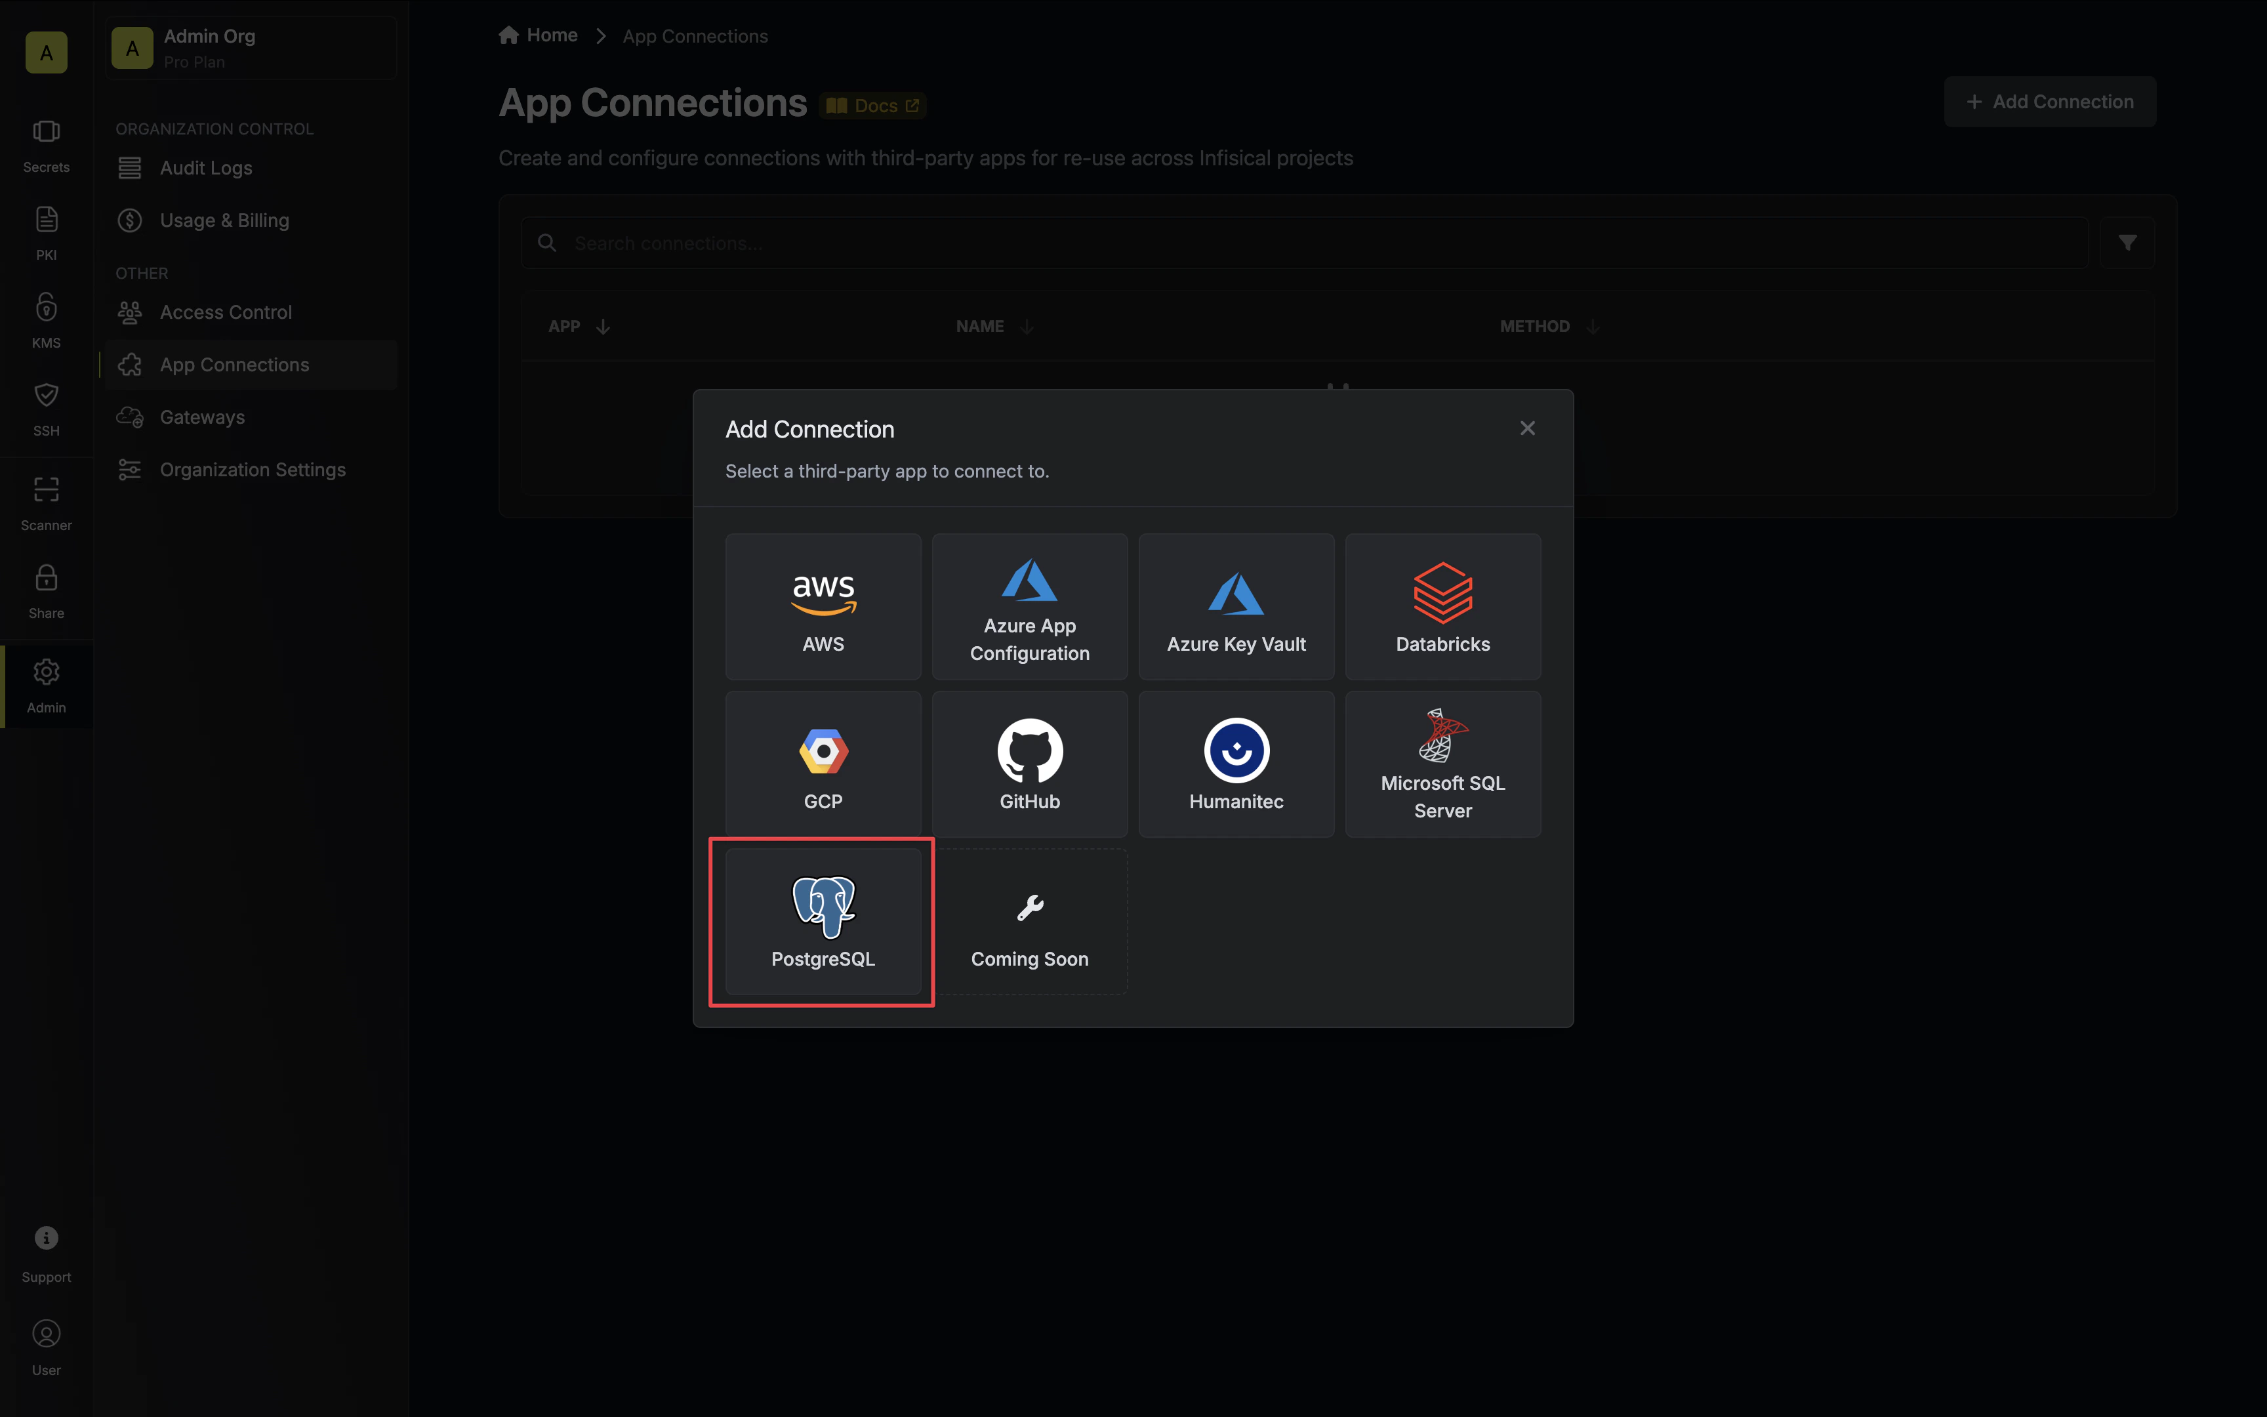The height and width of the screenshot is (1417, 2267).
Task: Open SSH section in left rail
Action: point(46,411)
